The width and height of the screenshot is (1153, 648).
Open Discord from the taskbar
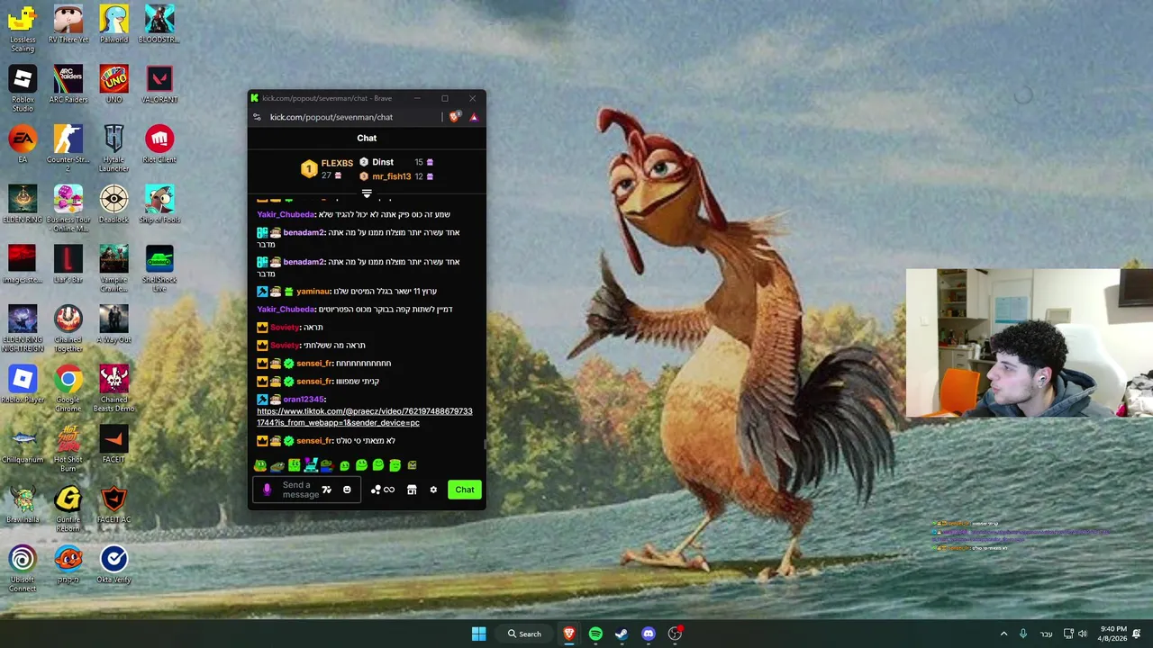coord(648,634)
